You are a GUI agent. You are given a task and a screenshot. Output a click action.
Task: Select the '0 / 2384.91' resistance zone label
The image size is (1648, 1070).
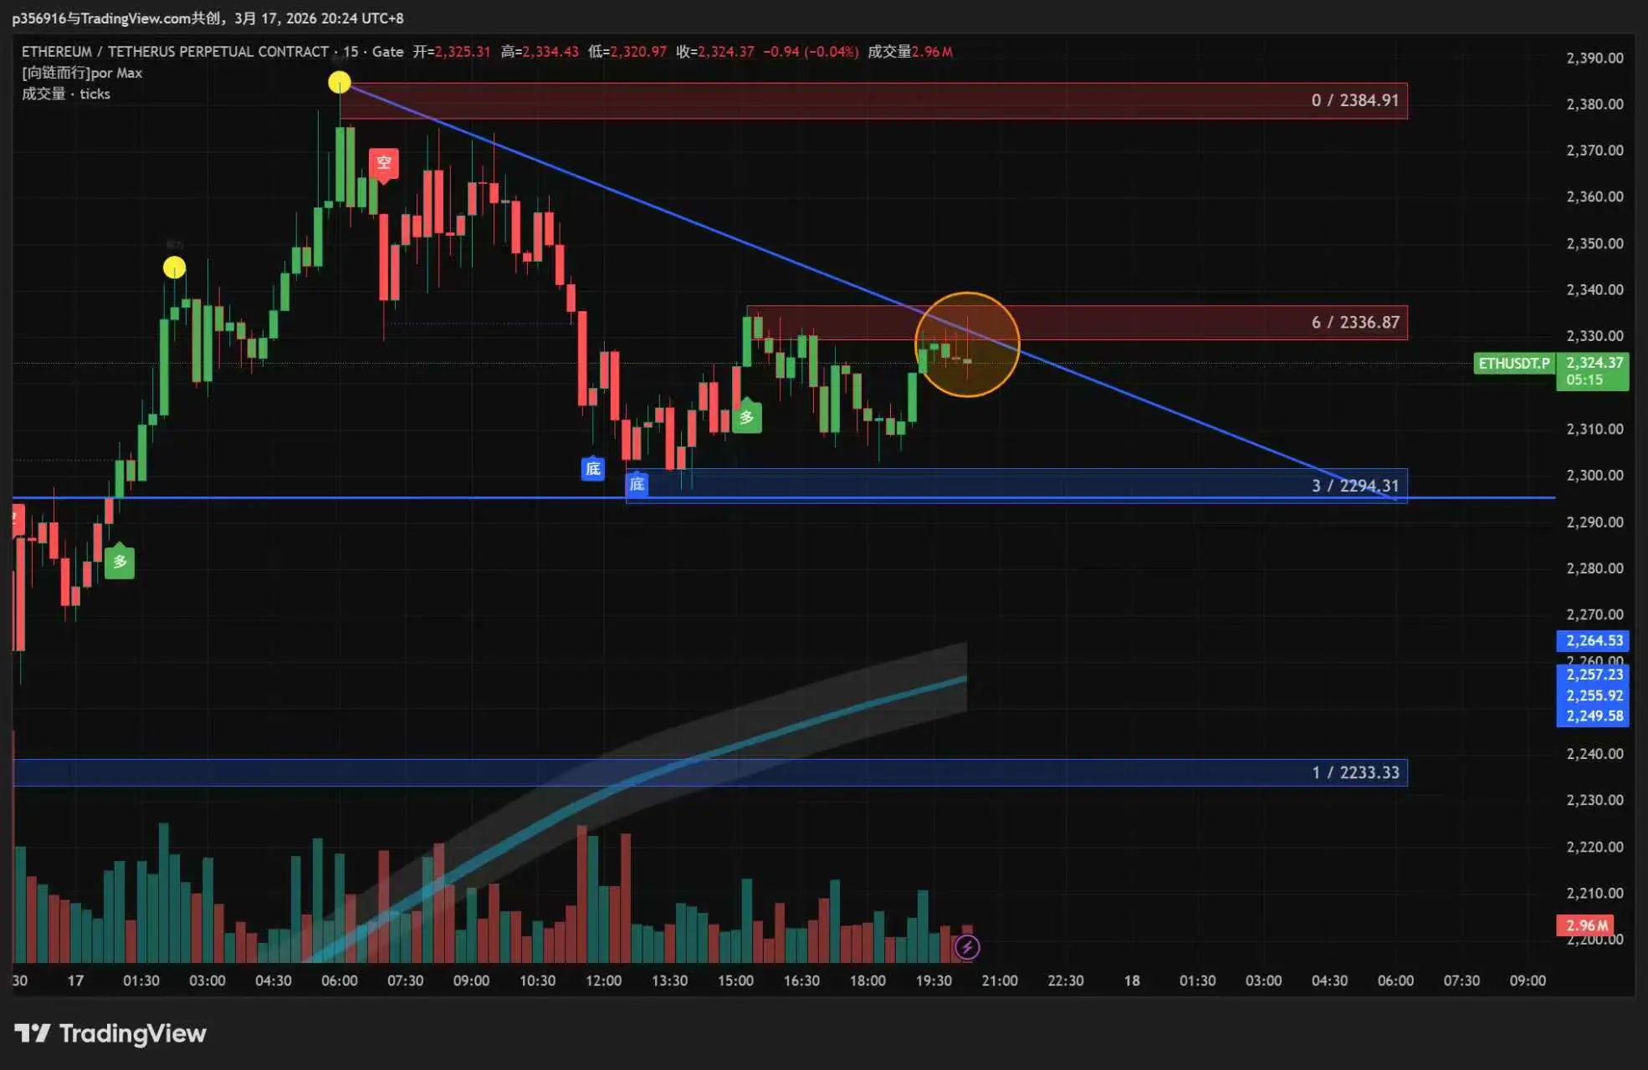(1354, 100)
